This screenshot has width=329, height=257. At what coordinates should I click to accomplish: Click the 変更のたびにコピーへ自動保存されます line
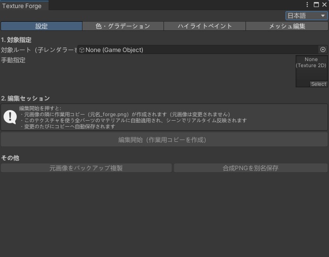tap(68, 126)
